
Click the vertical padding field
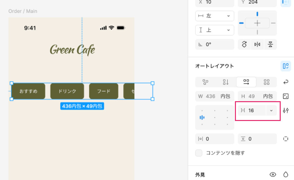(x=257, y=139)
